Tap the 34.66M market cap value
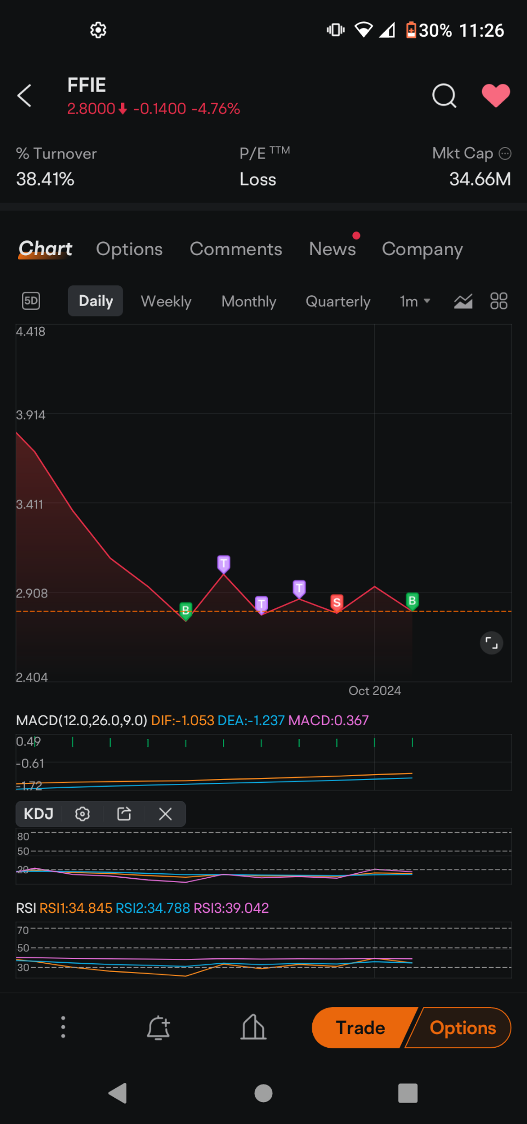 click(x=480, y=179)
